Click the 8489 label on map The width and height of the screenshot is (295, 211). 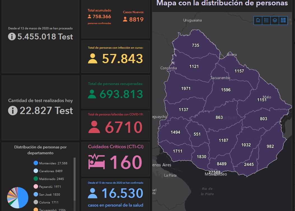pos(222,164)
